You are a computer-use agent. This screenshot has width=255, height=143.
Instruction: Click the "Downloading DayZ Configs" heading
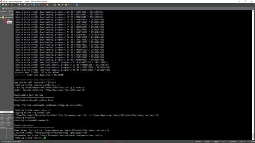tap(29, 95)
